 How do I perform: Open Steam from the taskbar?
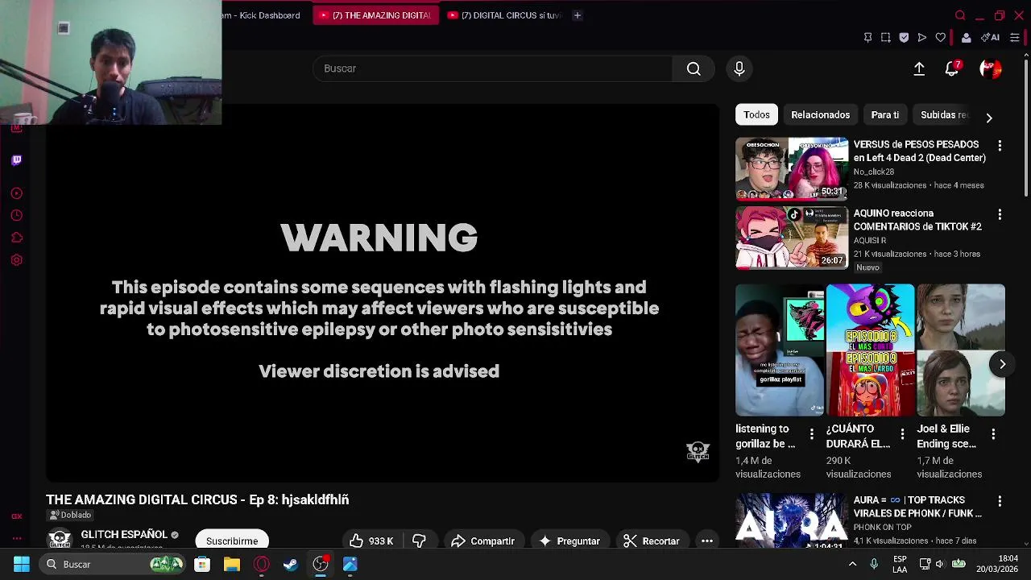[291, 564]
